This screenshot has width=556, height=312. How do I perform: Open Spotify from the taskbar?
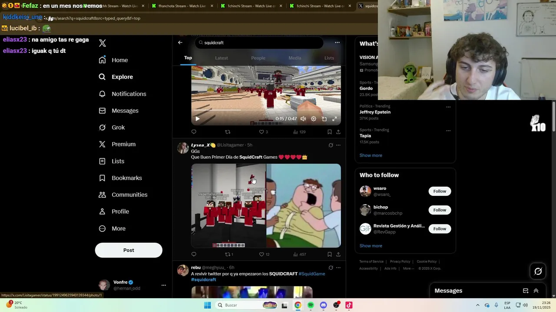click(x=311, y=305)
